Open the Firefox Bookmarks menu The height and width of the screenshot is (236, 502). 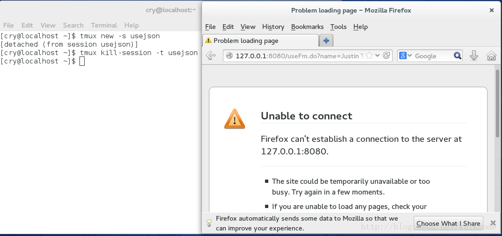(x=308, y=27)
